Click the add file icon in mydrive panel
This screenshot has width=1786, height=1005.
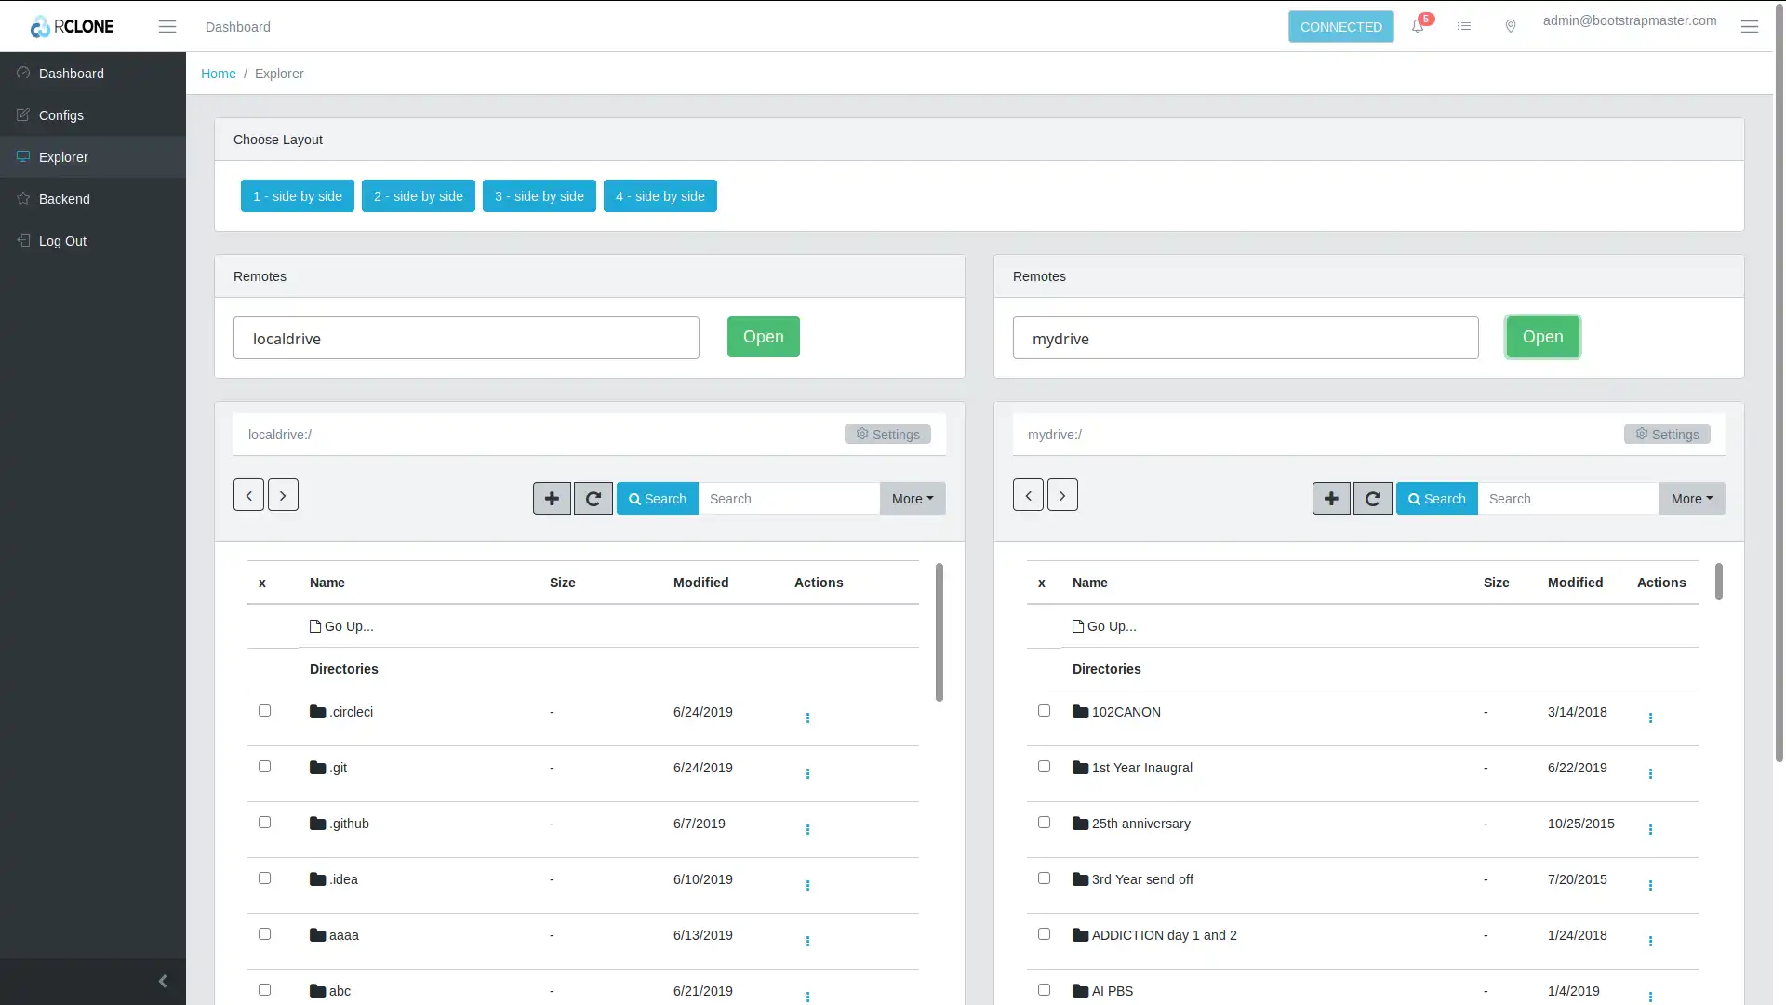click(x=1331, y=498)
